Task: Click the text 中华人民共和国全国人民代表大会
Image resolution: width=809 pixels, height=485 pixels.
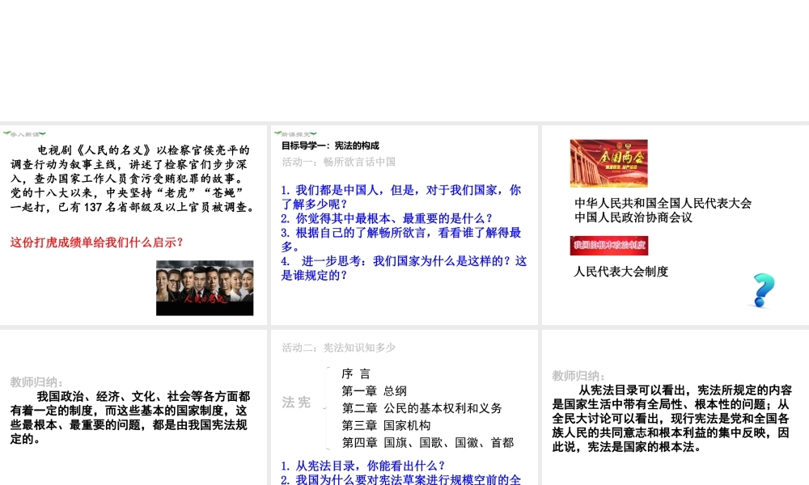Action: click(x=663, y=203)
